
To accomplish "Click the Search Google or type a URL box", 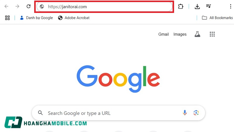I will coord(111,113).
